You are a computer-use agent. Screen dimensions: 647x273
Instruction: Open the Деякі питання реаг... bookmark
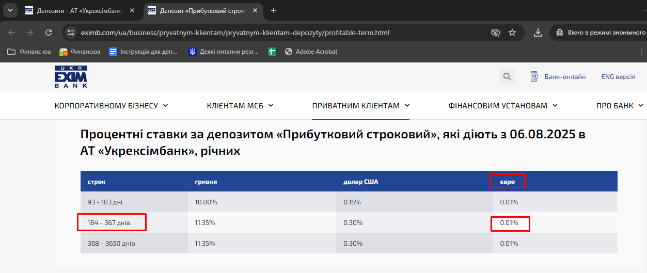pyautogui.click(x=224, y=52)
